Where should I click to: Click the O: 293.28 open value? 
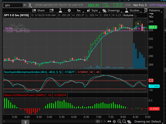pyautogui.click(x=64, y=15)
